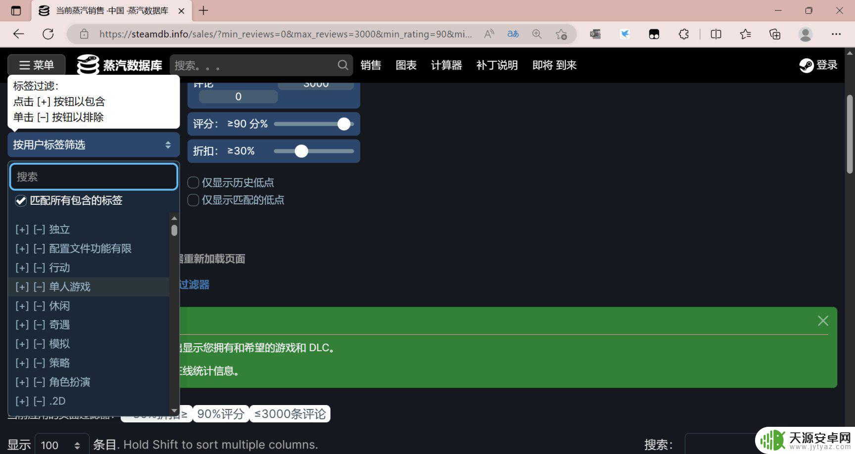Open the 补丁说明 nav item
Screen dimensions: 855x454
click(497, 65)
